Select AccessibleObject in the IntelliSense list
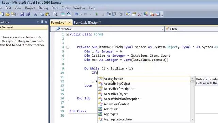 [144, 94]
